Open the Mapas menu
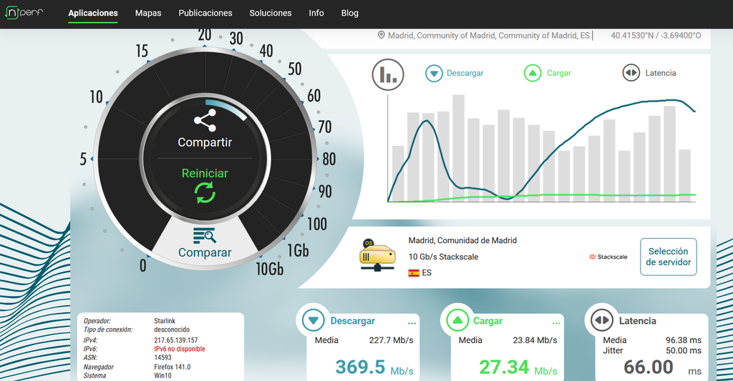This screenshot has height=381, width=733. point(148,13)
